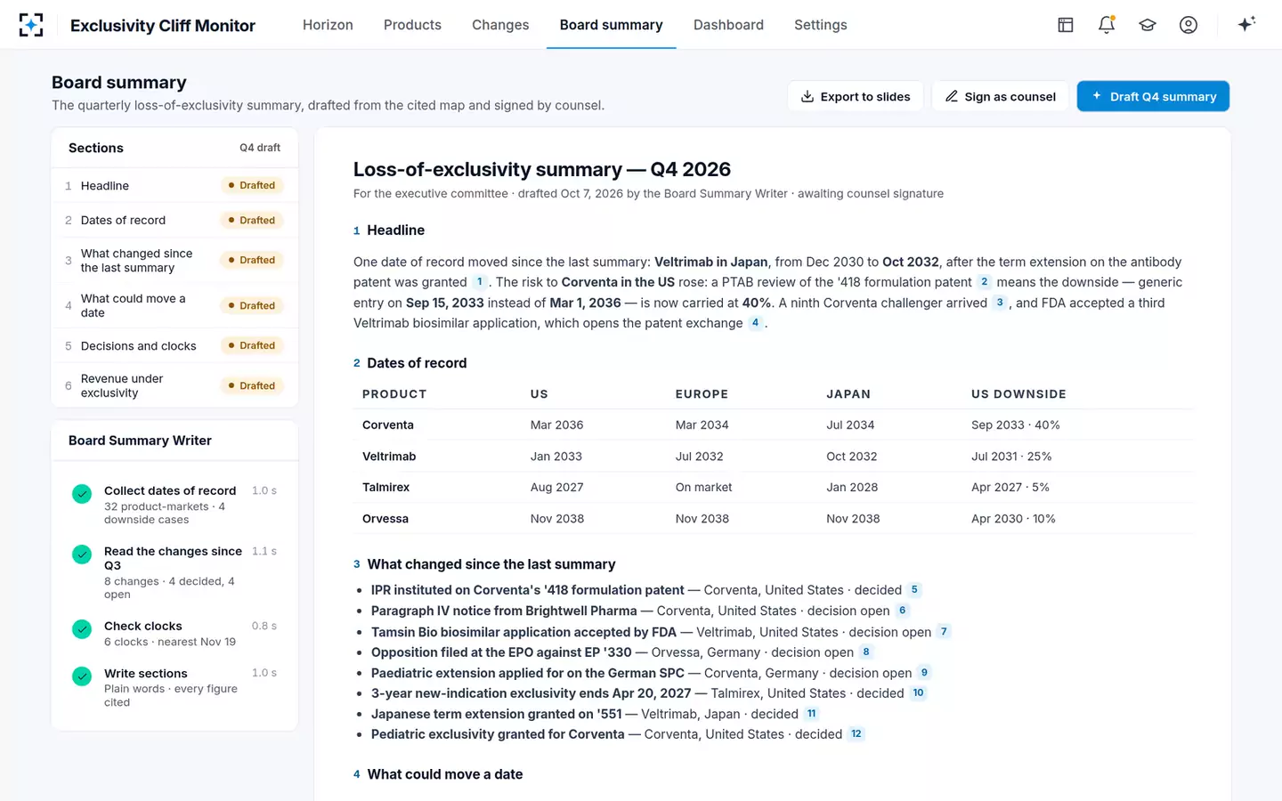
Task: Click the Exclusivity Cliff Monitor logo icon
Action: point(31,25)
